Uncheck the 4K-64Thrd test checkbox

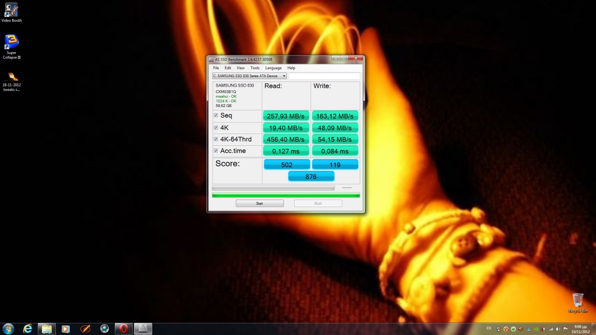coord(216,139)
